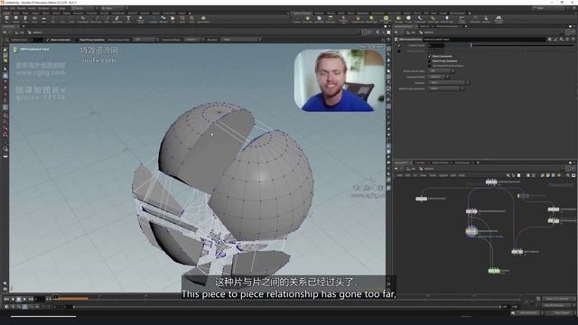The image size is (578, 325).
Task: Click the Explode Scale slider handle in parameters
Action: 471,45
